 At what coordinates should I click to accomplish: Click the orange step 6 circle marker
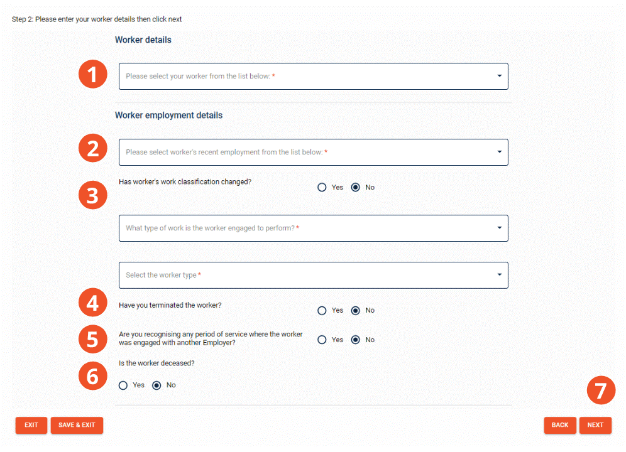(x=92, y=376)
